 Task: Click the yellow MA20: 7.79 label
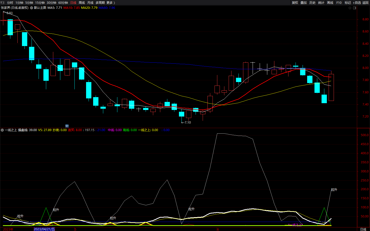(89, 8)
